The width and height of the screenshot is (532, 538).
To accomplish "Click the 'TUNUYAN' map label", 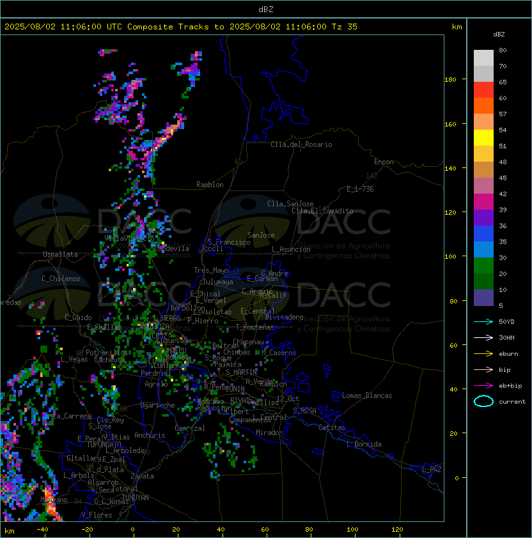I will click(136, 498).
